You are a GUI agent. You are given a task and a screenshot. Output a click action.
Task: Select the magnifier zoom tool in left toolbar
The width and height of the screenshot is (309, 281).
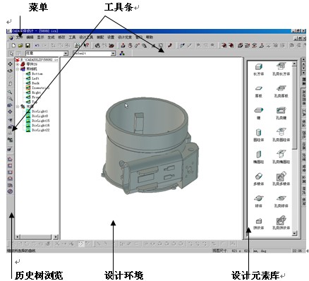click(x=10, y=92)
